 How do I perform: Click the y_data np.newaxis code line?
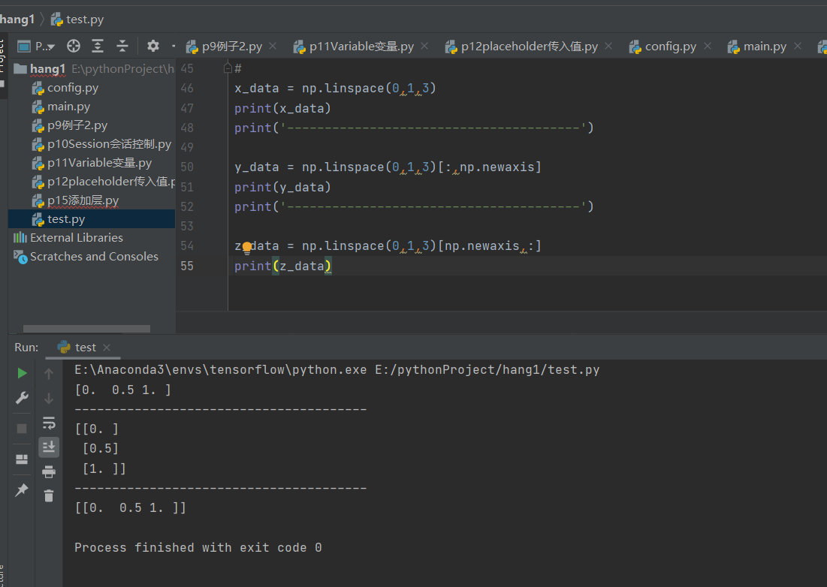[388, 167]
